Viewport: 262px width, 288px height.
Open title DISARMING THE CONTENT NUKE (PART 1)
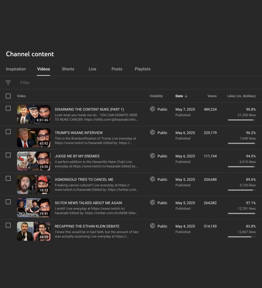click(89, 109)
